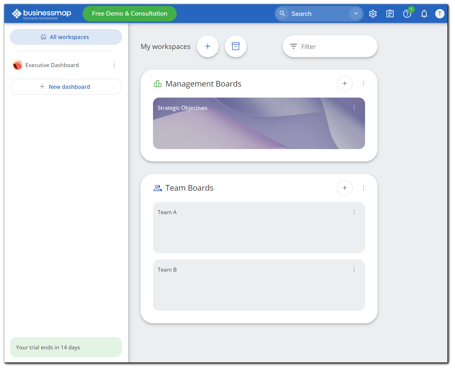455x370 pixels.
Task: Click the Executive Dashboard avatar icon
Action: pyautogui.click(x=18, y=65)
